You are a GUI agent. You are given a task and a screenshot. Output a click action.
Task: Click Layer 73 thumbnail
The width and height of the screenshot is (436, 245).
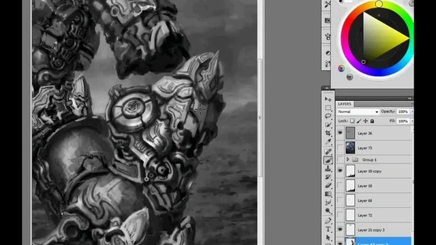point(350,148)
